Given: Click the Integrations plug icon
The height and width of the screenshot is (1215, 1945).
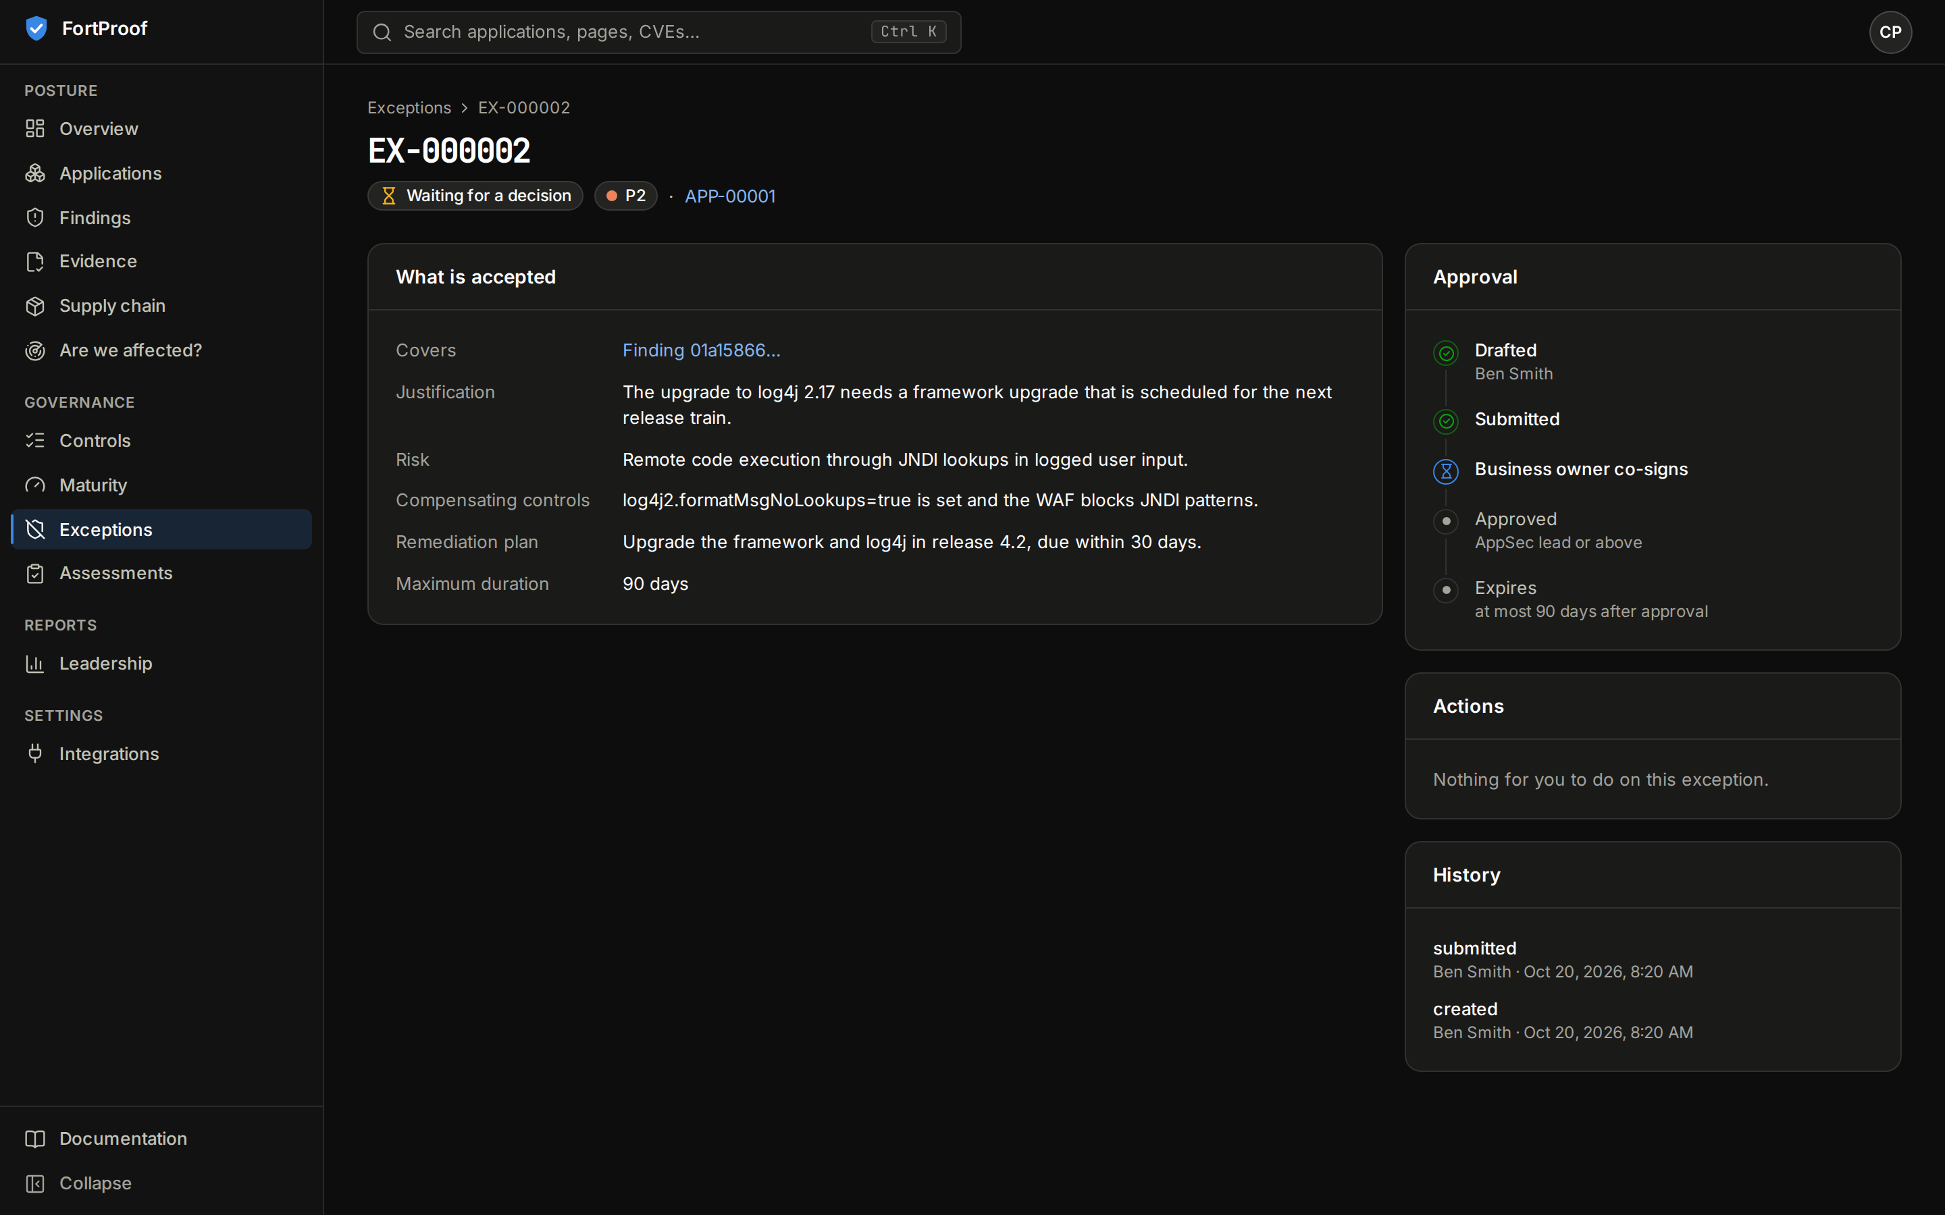Looking at the screenshot, I should point(34,754).
